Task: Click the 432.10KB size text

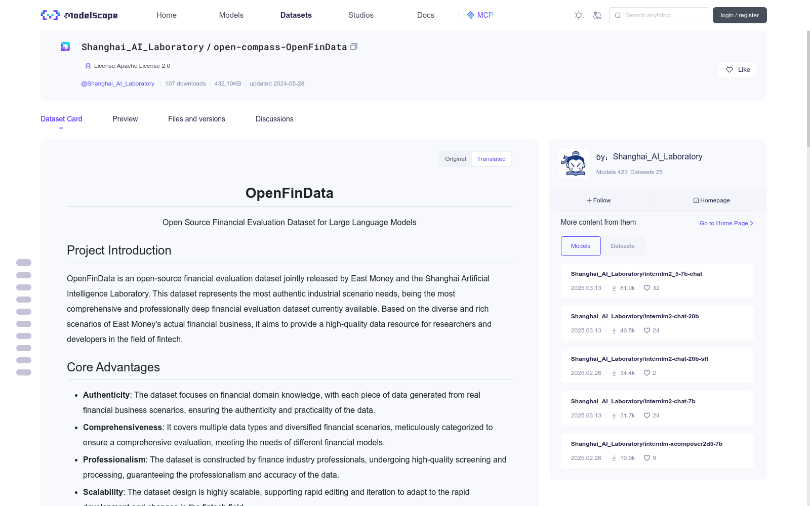Action: 228,83
